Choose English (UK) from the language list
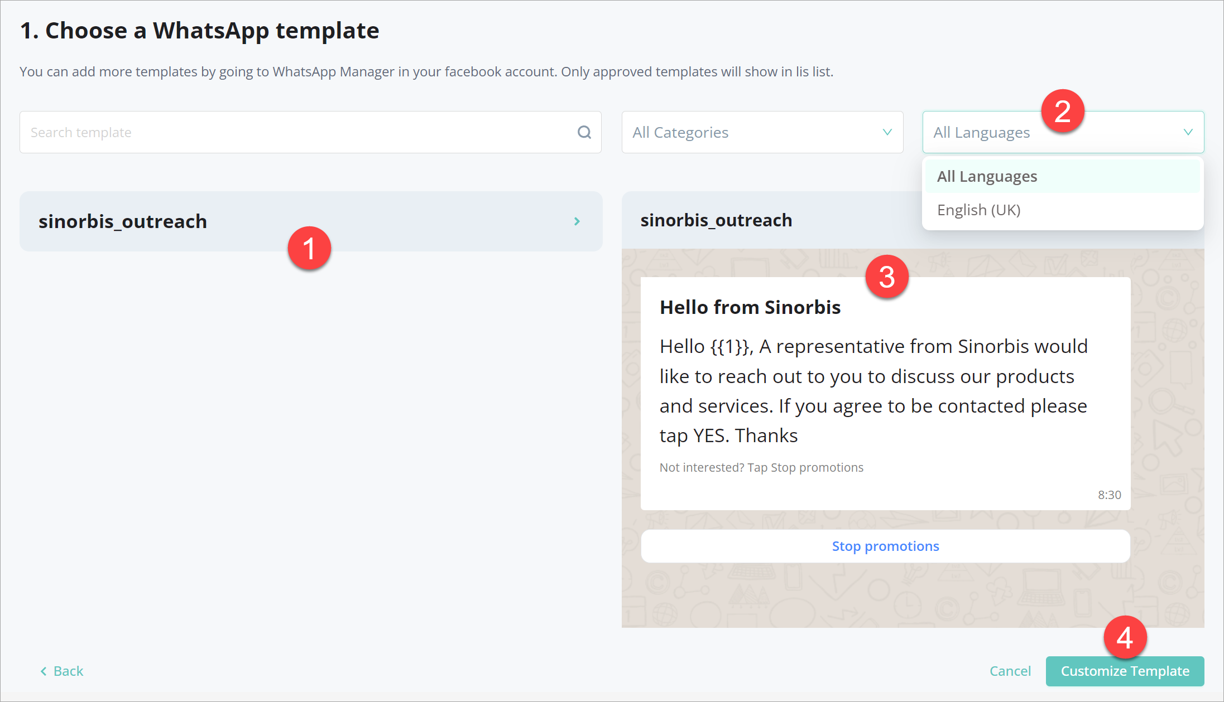The width and height of the screenshot is (1224, 702). pos(978,210)
